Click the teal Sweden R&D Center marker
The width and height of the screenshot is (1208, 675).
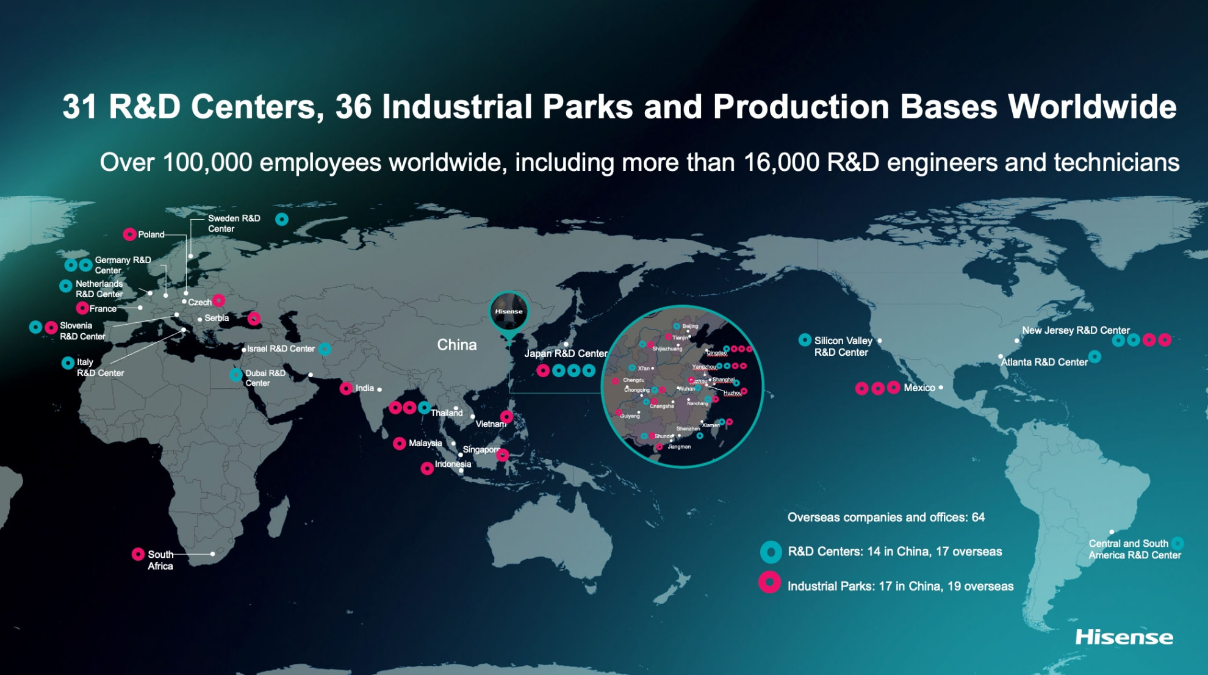click(x=281, y=219)
